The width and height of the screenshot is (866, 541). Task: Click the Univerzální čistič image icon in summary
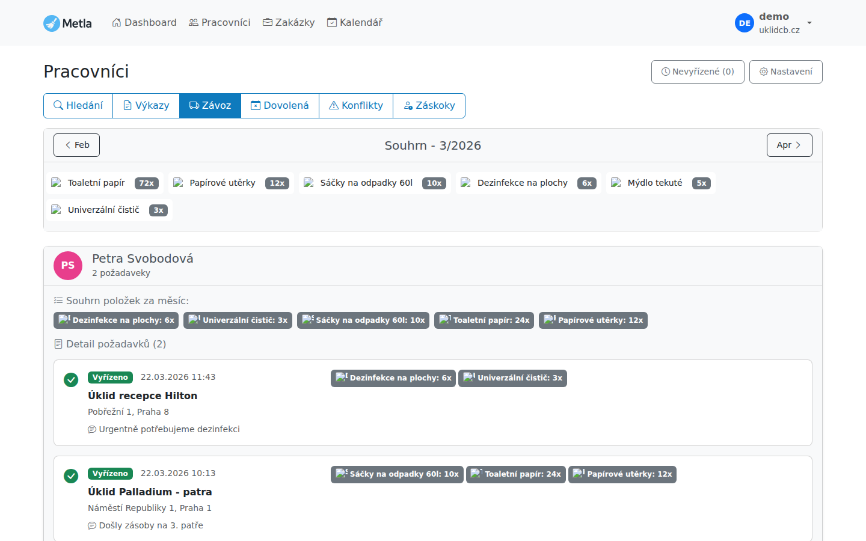coord(57,210)
